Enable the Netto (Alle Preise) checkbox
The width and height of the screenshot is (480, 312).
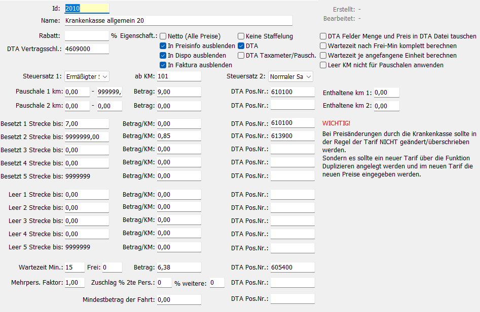point(163,36)
